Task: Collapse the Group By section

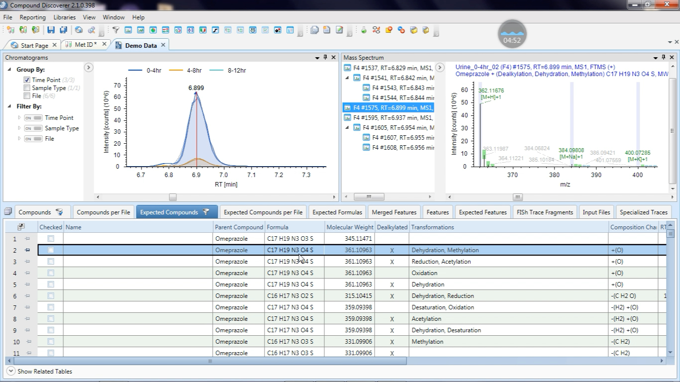Action: [9, 70]
